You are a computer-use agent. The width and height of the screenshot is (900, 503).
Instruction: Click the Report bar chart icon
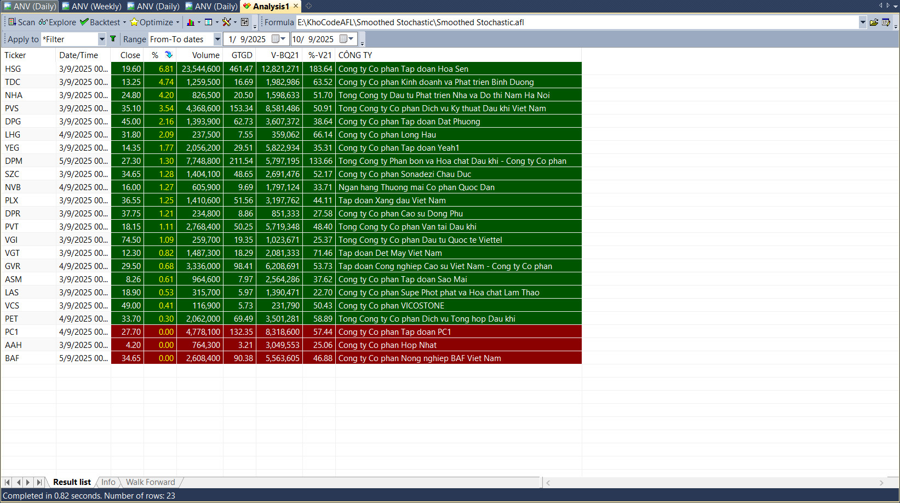point(191,22)
